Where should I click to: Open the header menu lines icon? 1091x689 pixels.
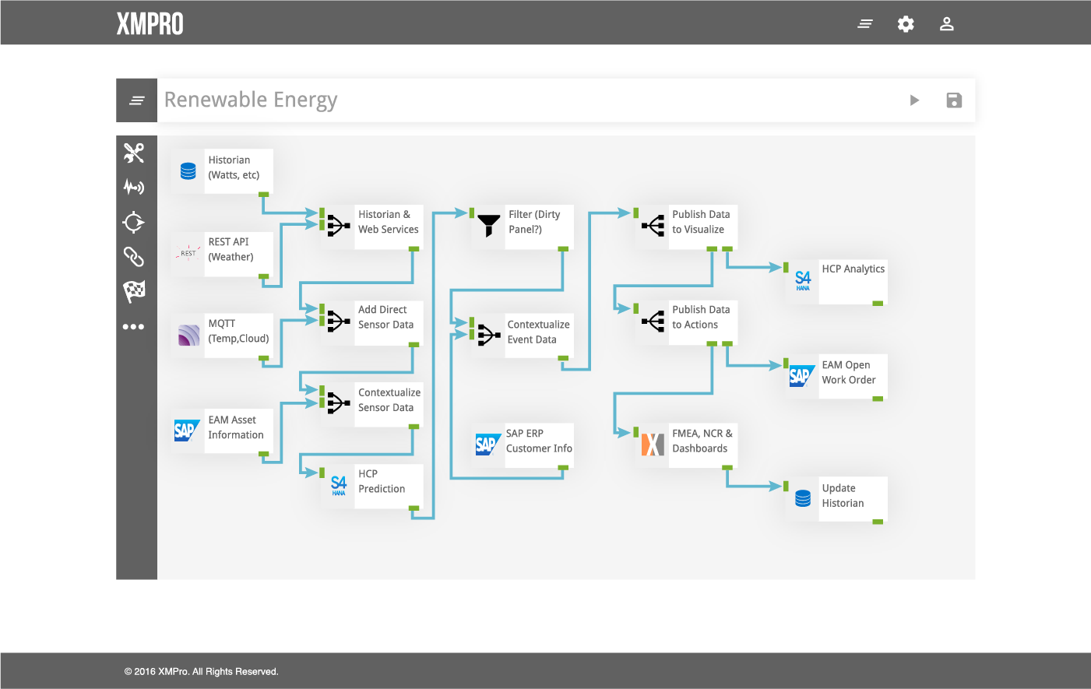point(864,24)
